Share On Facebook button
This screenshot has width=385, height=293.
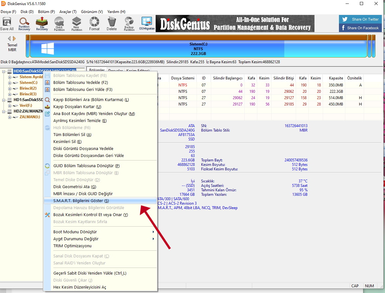[360, 28]
